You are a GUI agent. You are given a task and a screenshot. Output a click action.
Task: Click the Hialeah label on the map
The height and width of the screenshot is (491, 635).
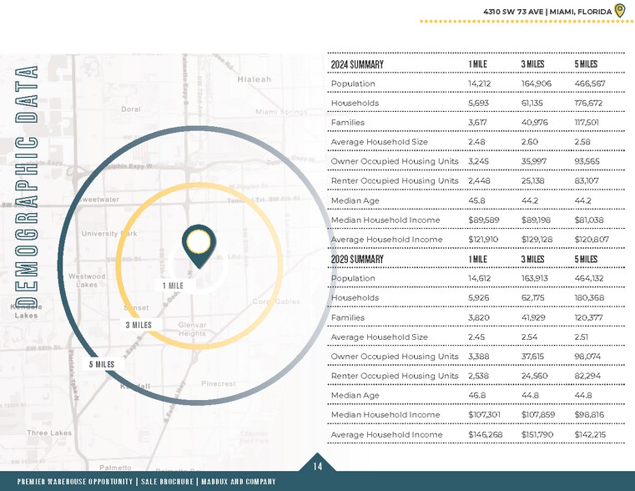tap(254, 79)
